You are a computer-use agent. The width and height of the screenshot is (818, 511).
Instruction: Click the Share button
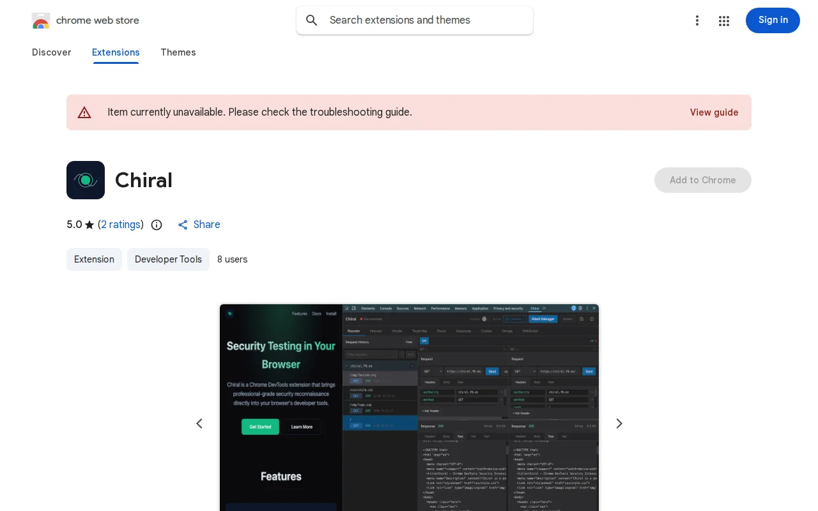(199, 225)
